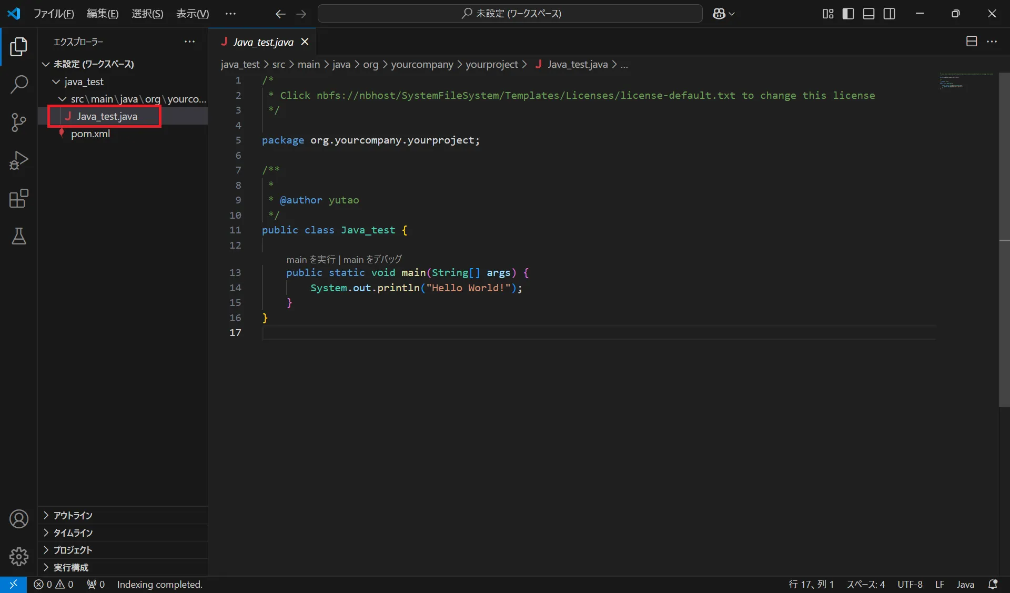
Task: Open the Explorer view in activity bar
Action: point(19,47)
